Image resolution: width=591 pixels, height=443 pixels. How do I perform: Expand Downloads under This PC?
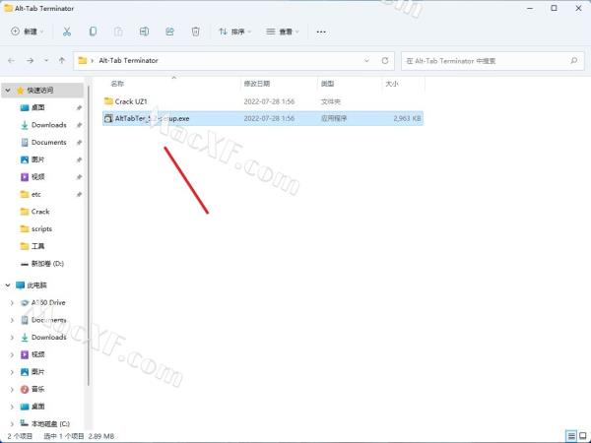[12, 338]
